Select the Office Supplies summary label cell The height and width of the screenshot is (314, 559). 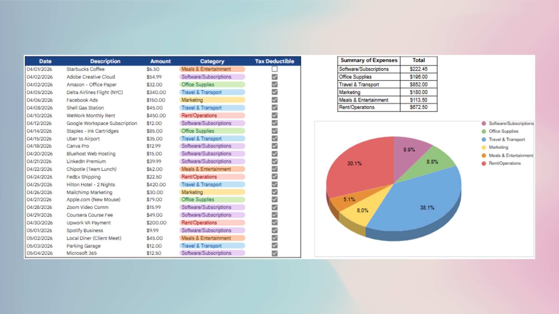coord(369,77)
